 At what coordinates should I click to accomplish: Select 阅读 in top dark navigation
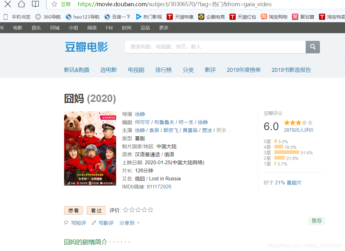point(92,28)
